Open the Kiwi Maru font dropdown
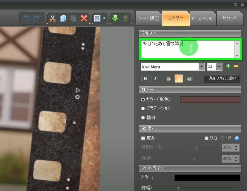Image resolution: width=247 pixels, height=191 pixels. click(202, 67)
